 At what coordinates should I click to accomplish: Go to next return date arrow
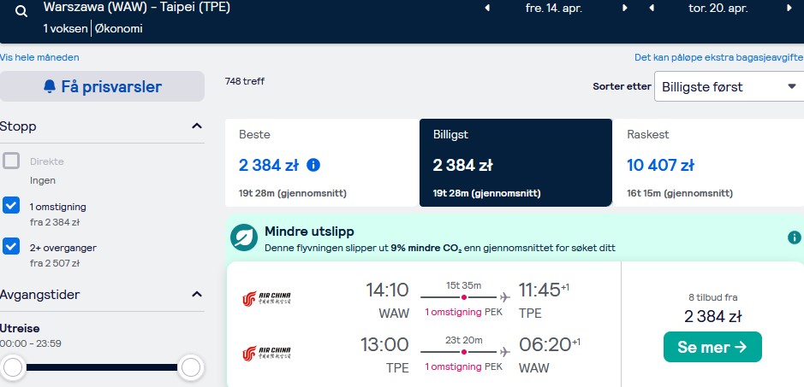[789, 9]
